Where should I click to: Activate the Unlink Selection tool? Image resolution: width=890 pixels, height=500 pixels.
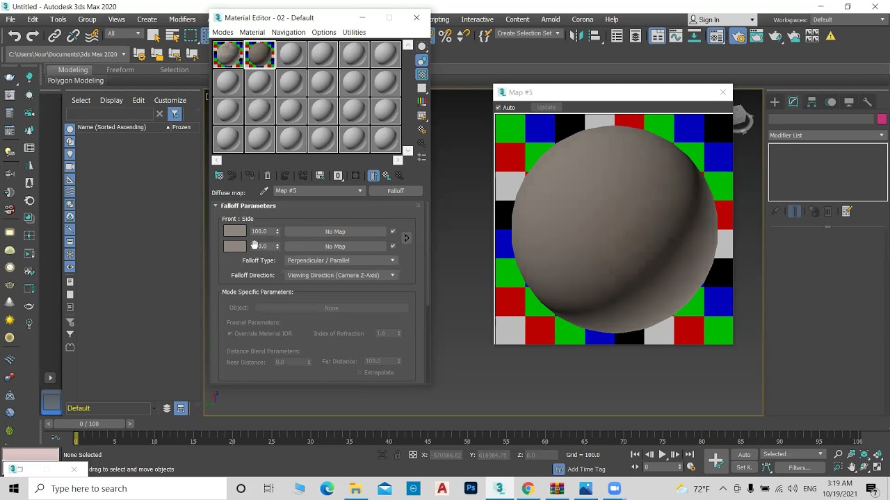74,36
